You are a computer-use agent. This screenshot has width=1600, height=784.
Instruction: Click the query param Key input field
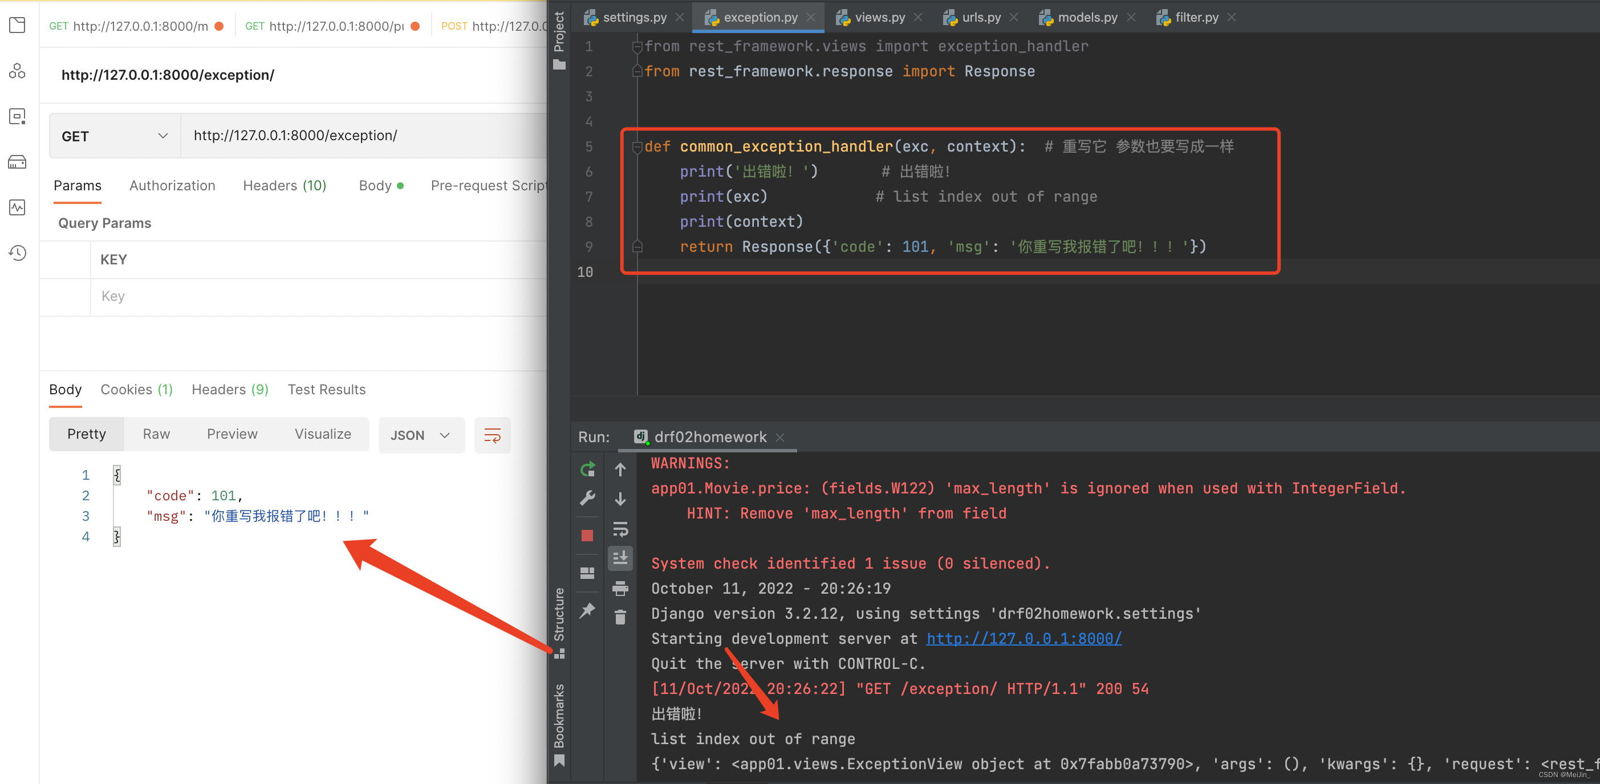coord(318,297)
